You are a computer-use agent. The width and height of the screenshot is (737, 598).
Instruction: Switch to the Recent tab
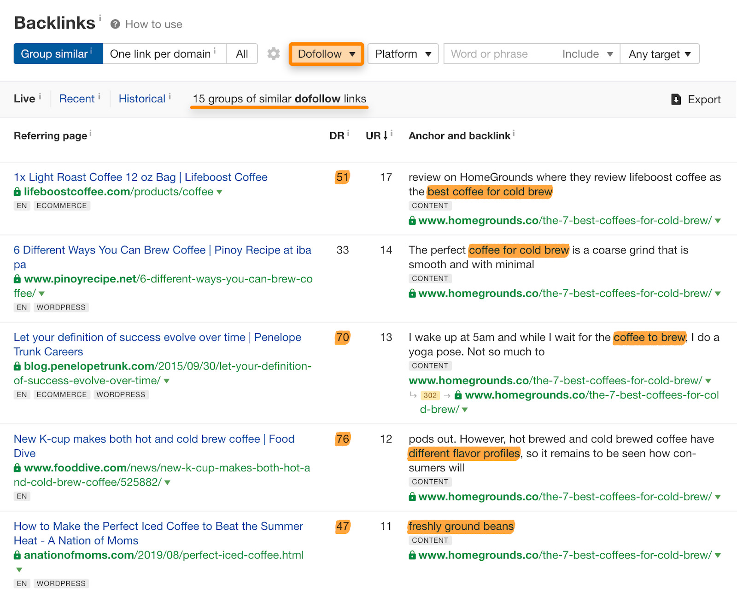(x=77, y=99)
